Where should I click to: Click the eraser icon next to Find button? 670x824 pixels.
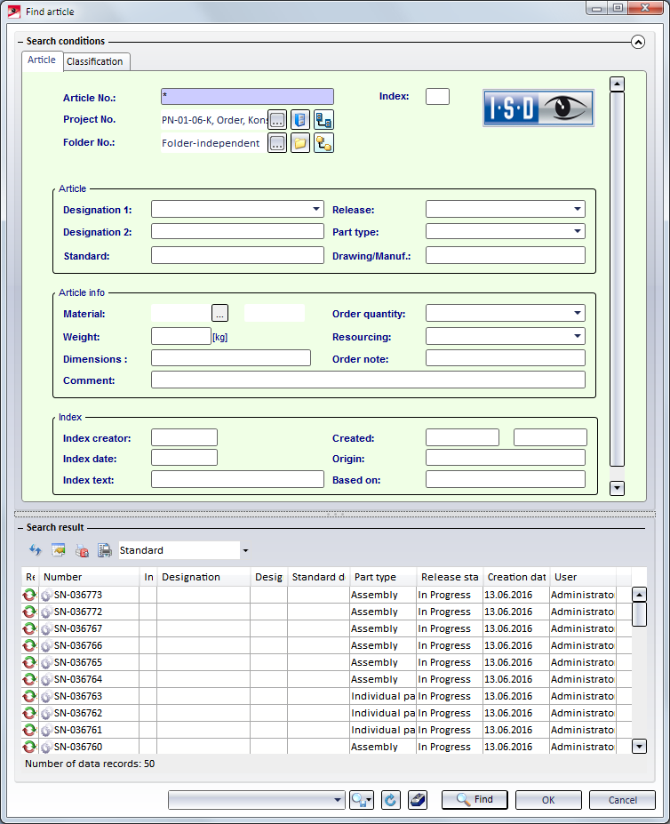(418, 800)
